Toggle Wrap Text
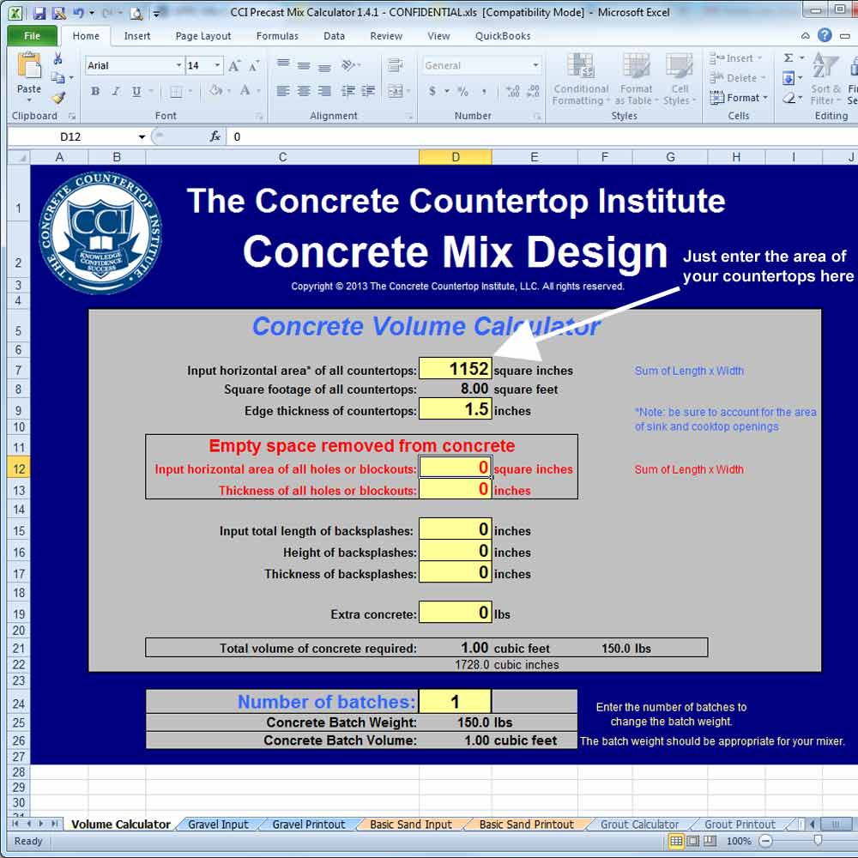This screenshot has width=858, height=858. (395, 66)
